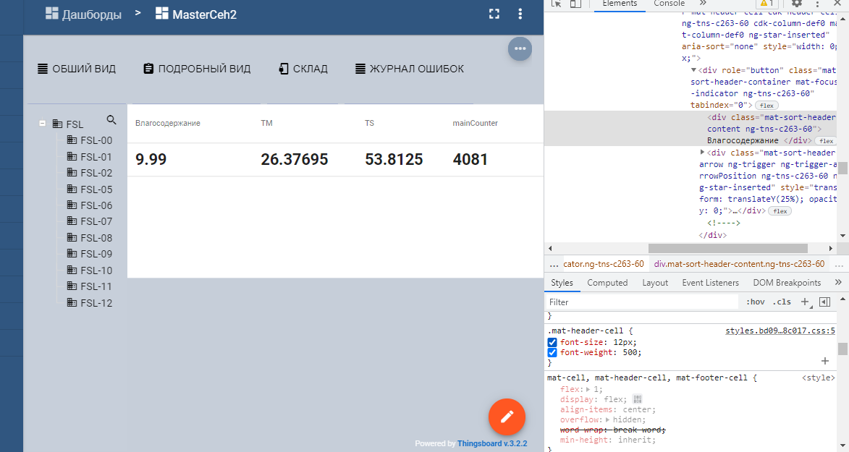Open the Thingsboard v.3.2.2 link

click(x=491, y=443)
